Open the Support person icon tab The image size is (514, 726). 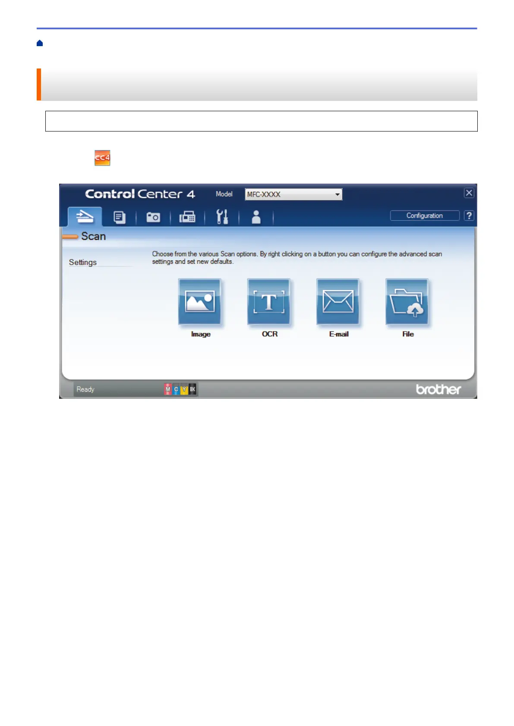tap(256, 217)
